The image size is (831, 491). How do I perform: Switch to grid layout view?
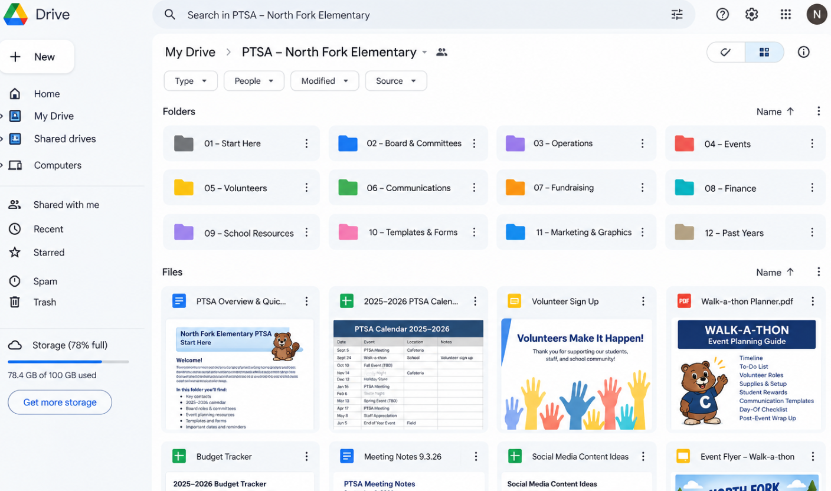(764, 52)
